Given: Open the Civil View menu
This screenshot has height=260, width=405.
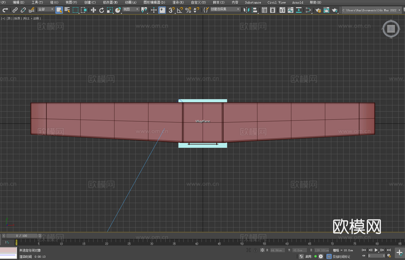Looking at the screenshot, I should coord(277,2).
